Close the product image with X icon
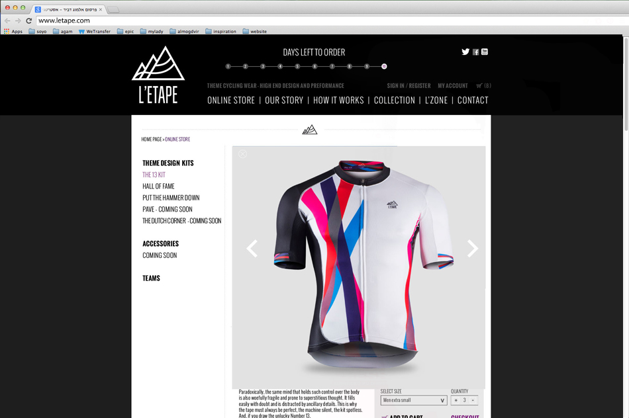The image size is (629, 418). point(242,154)
